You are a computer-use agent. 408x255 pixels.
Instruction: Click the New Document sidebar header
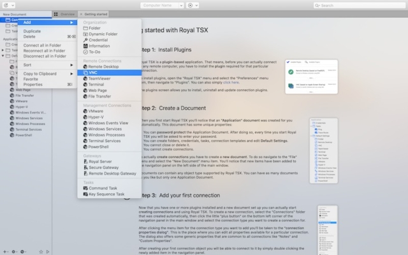(x=15, y=15)
